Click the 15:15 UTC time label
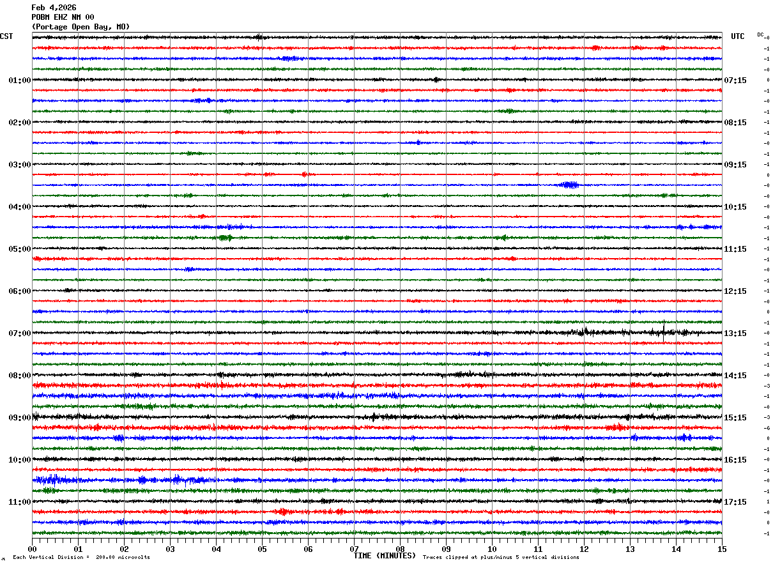This screenshot has width=773, height=566. tap(735, 418)
